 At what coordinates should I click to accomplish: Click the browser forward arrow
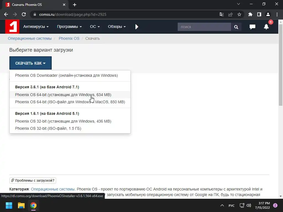(x=15, y=14)
